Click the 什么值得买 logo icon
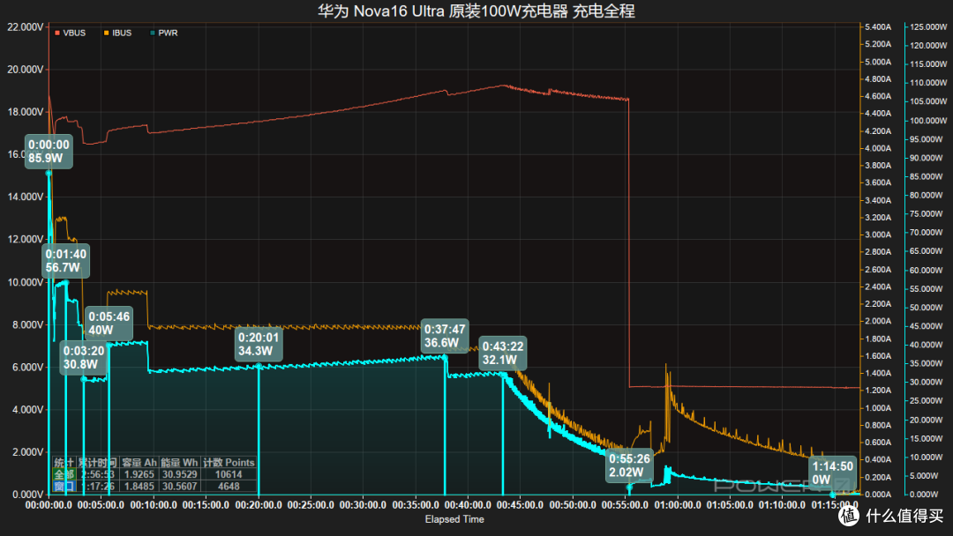Screen dimensions: 953x536 click(849, 516)
